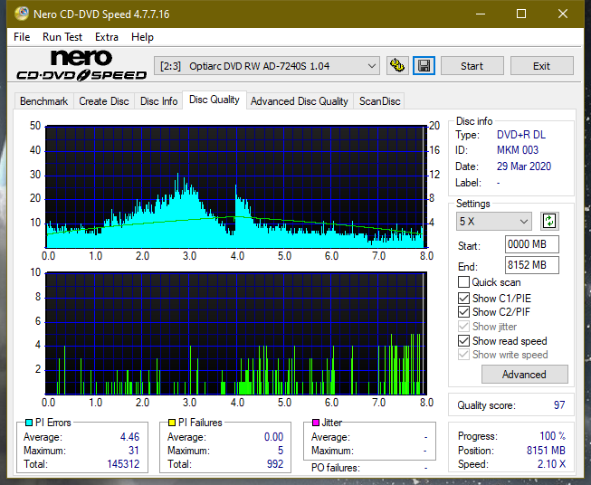Screen dimensions: 591x485
Task: Click the disc ID text MKM 003
Action: pos(518,150)
